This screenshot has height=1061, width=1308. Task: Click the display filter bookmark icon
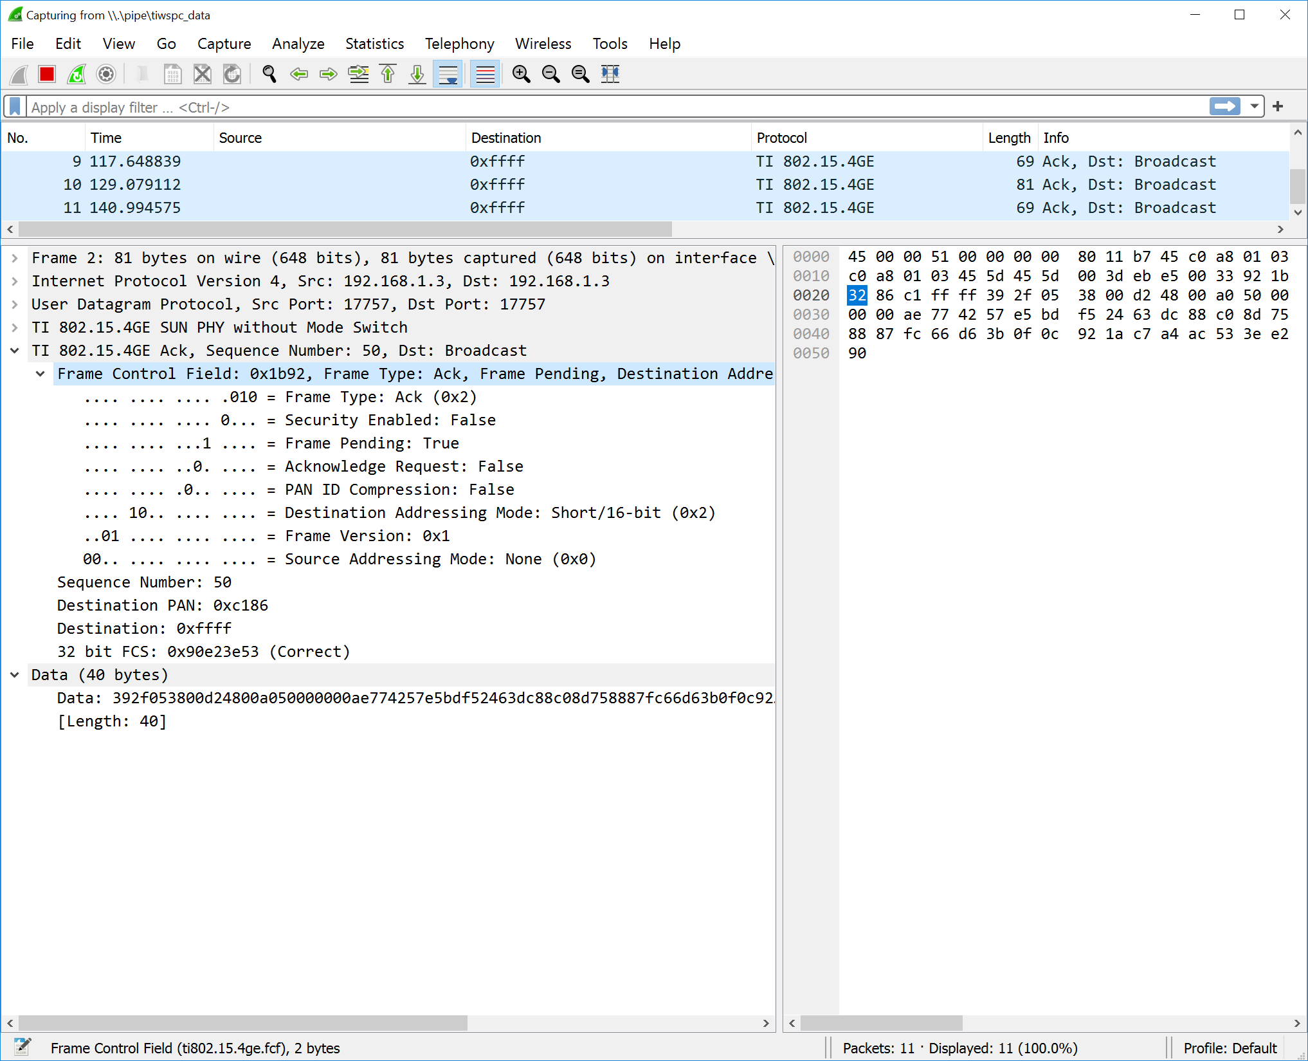point(15,107)
